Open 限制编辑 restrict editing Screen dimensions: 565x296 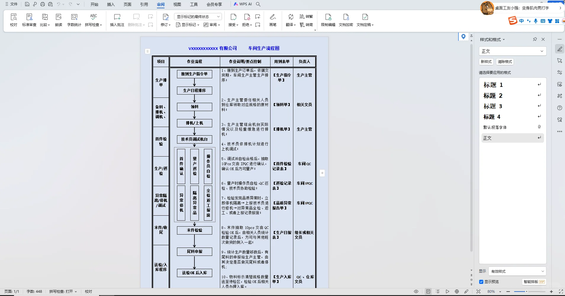pos(328,20)
